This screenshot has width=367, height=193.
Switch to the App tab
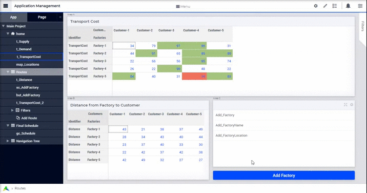pyautogui.click(x=13, y=17)
